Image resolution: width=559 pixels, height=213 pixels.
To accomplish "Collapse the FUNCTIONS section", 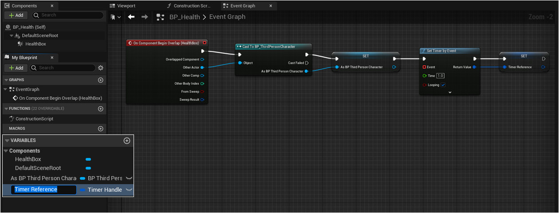I will (6, 109).
